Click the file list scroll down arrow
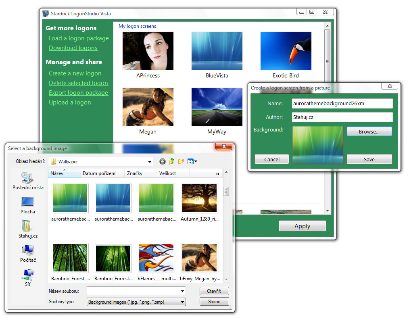The width and height of the screenshot is (409, 319). click(226, 279)
